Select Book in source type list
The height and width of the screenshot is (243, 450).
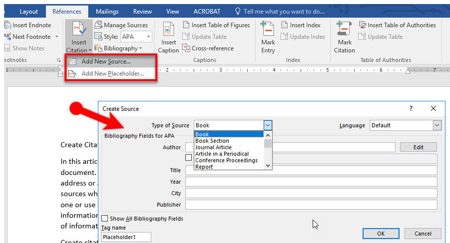point(229,134)
